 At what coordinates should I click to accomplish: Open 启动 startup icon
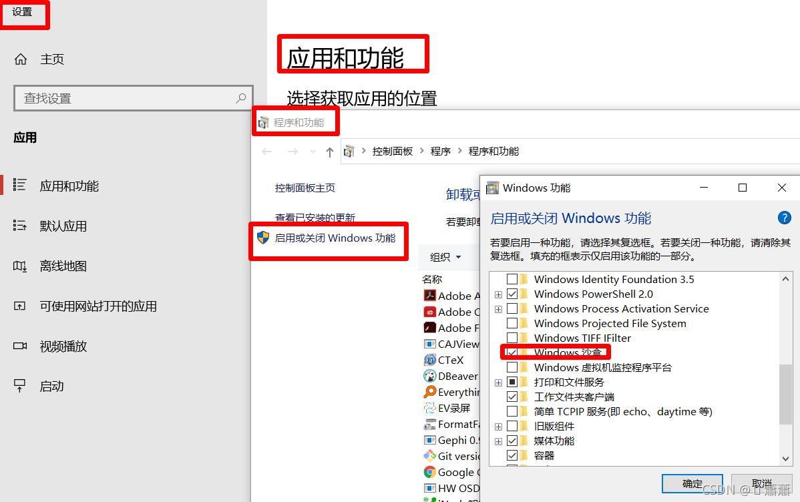[19, 386]
